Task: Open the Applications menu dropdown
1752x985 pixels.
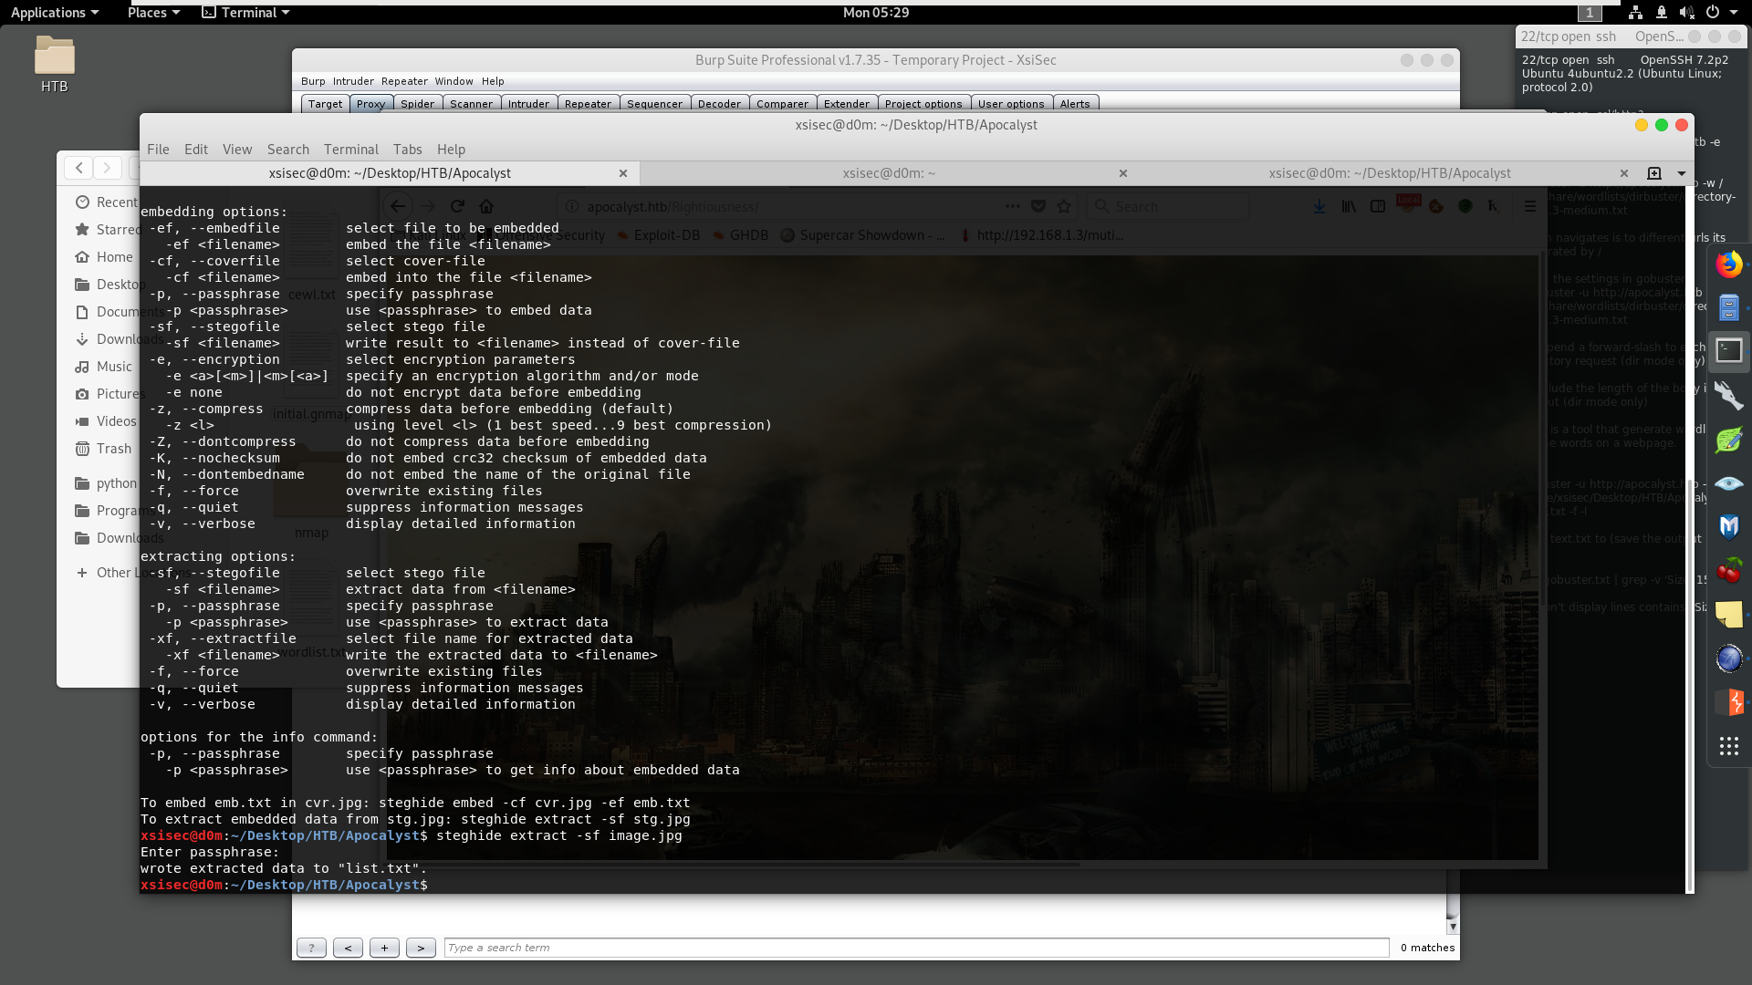Action: coord(54,13)
